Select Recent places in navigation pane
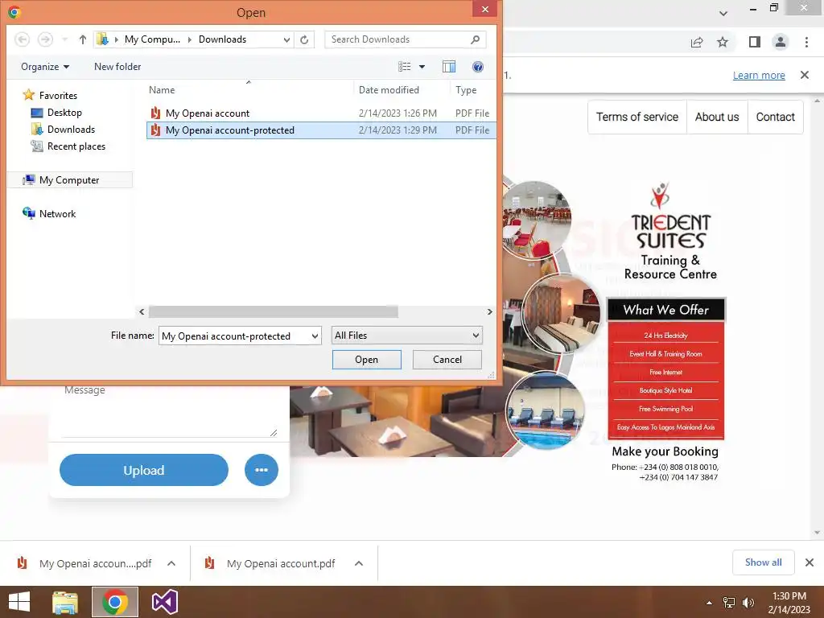824x618 pixels. (68, 146)
